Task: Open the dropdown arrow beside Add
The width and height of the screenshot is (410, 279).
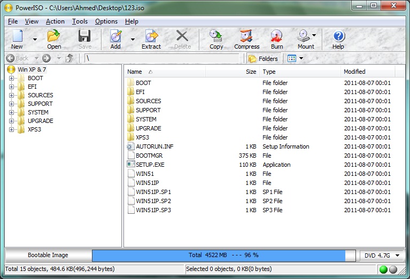Action: (133, 40)
